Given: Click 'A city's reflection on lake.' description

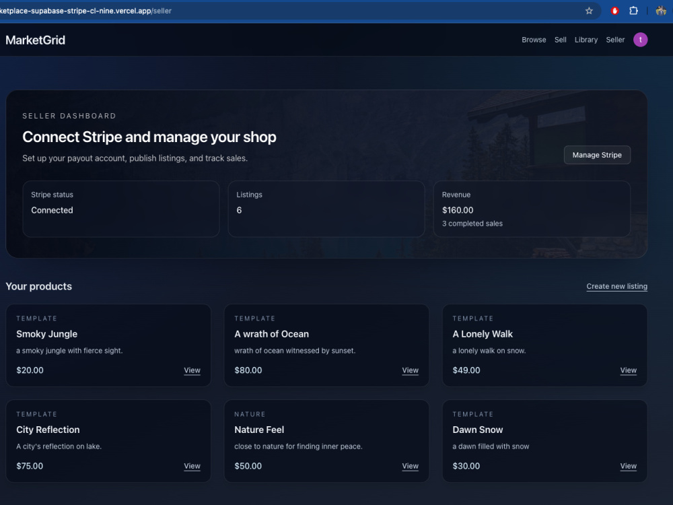Looking at the screenshot, I should click(x=59, y=446).
